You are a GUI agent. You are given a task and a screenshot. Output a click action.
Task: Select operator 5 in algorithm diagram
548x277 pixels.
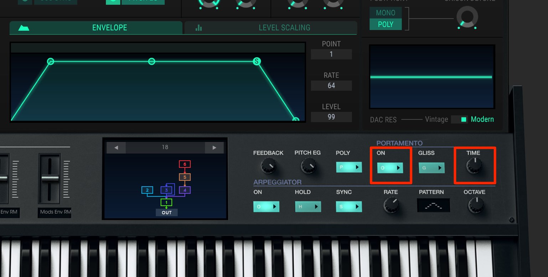point(185,177)
